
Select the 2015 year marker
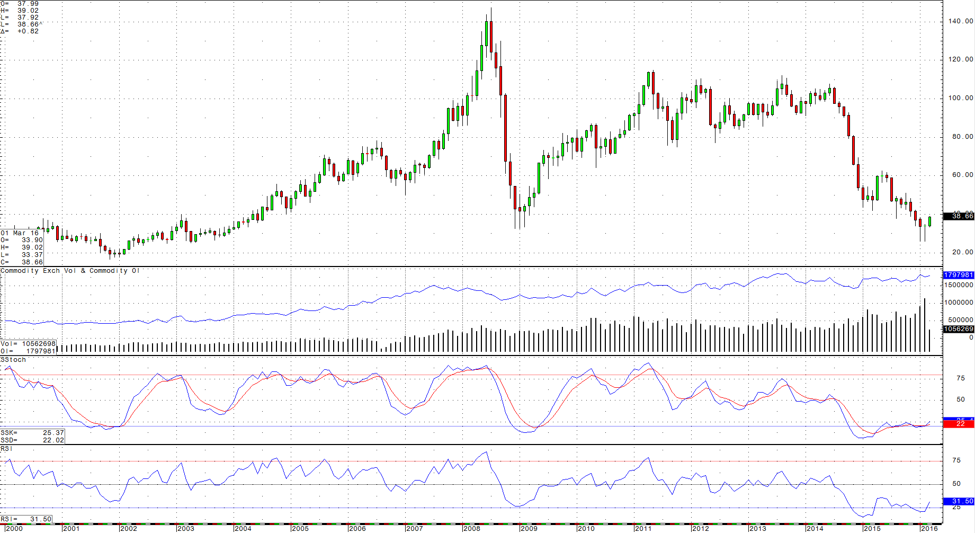pyautogui.click(x=872, y=528)
